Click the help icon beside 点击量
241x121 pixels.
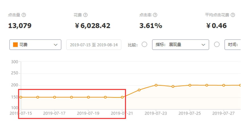coord(24,15)
